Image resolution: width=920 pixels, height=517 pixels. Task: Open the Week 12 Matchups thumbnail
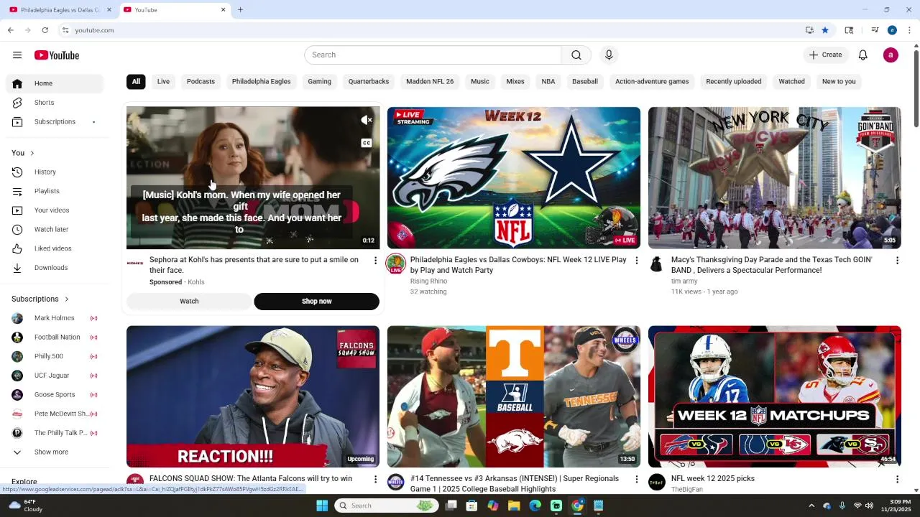(775, 396)
